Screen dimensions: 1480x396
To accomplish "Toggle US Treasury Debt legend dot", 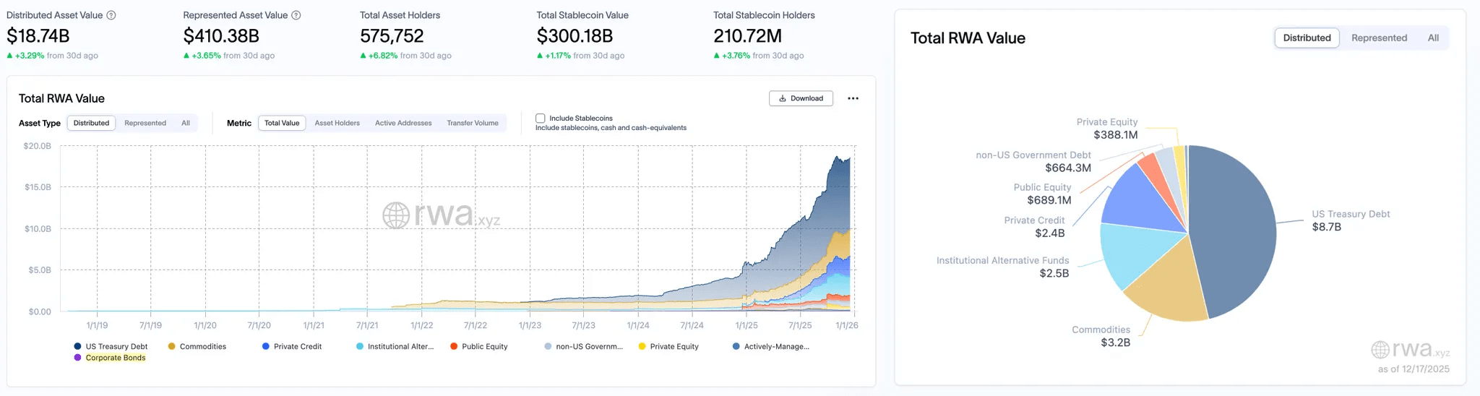I will [x=78, y=347].
